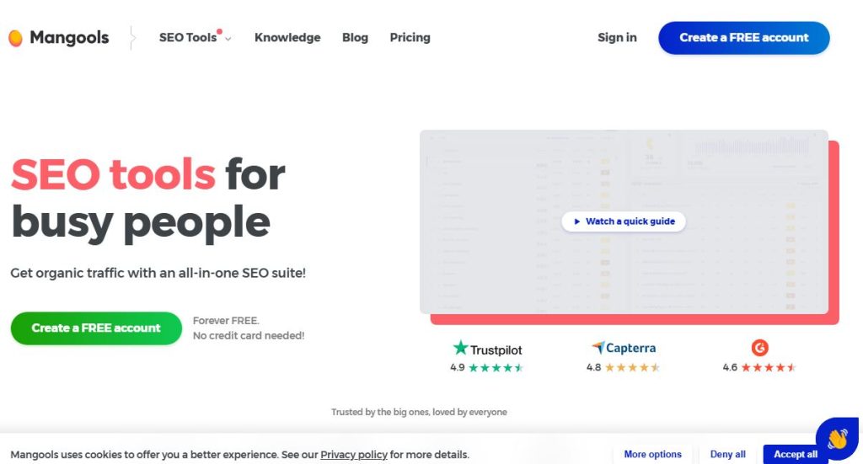Click the G2 4.6 star rating

[x=768, y=368]
